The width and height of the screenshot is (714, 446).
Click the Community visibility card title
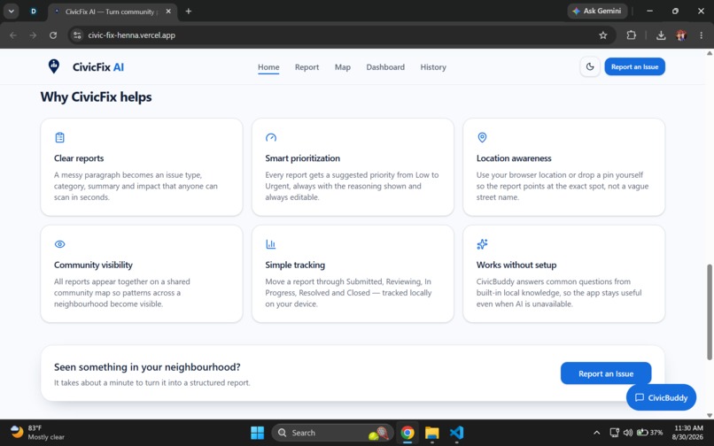click(x=93, y=265)
